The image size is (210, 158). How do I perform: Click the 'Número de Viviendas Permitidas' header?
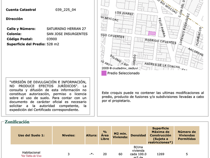[187, 135]
